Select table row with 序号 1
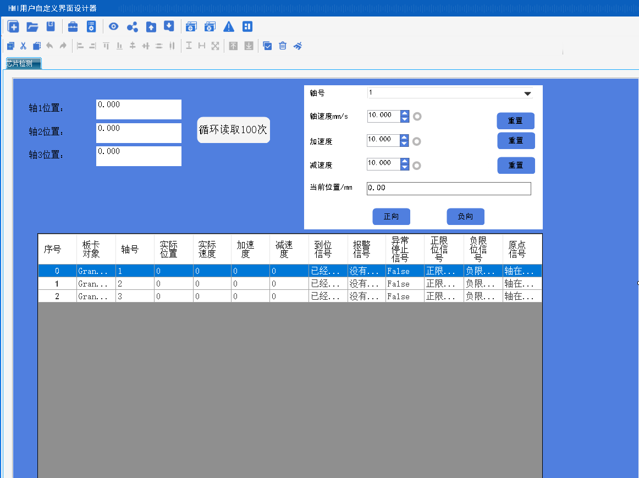Screen dimensions: 639x478 click(x=290, y=284)
